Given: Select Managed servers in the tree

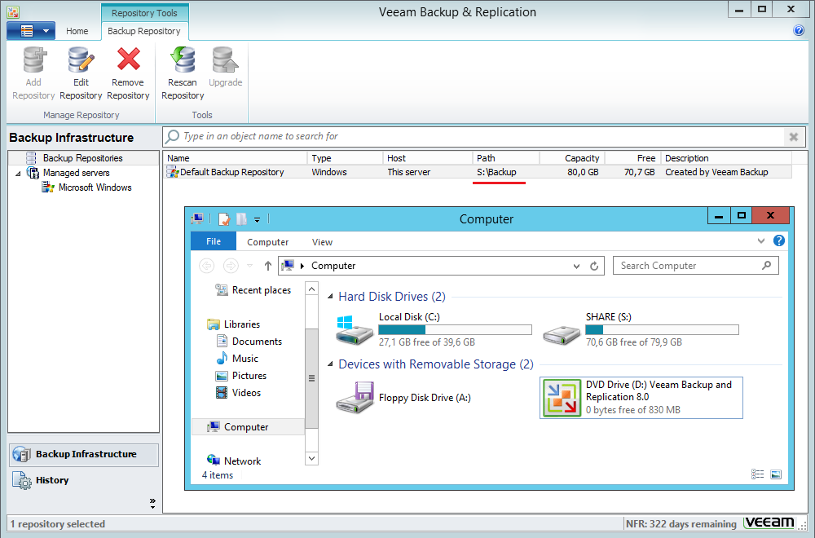Looking at the screenshot, I should [x=77, y=173].
